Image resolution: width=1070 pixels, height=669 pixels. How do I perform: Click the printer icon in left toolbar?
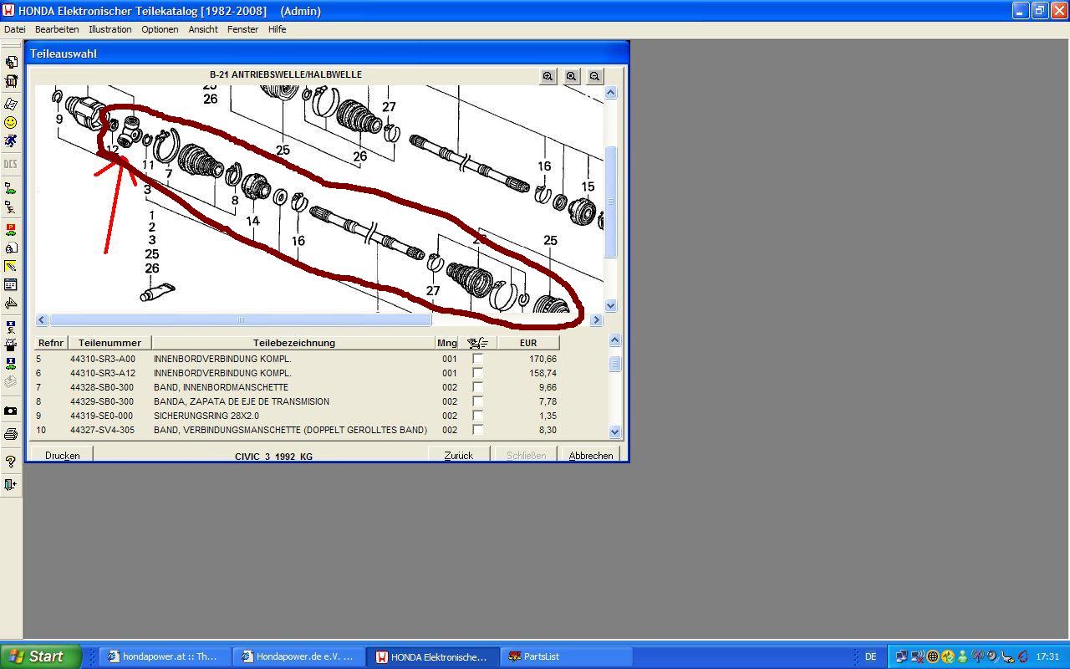point(11,434)
